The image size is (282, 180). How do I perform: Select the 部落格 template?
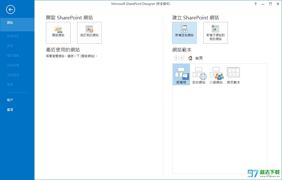pyautogui.click(x=181, y=75)
